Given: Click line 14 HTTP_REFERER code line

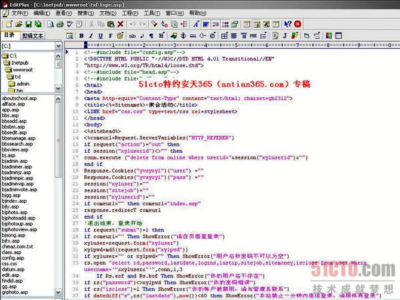Looking at the screenshot, I should (159, 138).
